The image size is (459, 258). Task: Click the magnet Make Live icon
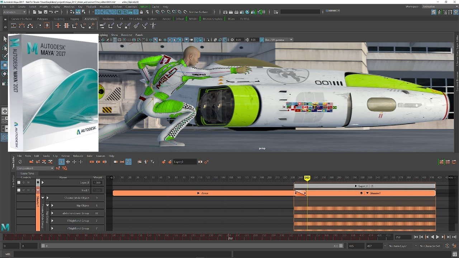pyautogui.click(x=185, y=12)
